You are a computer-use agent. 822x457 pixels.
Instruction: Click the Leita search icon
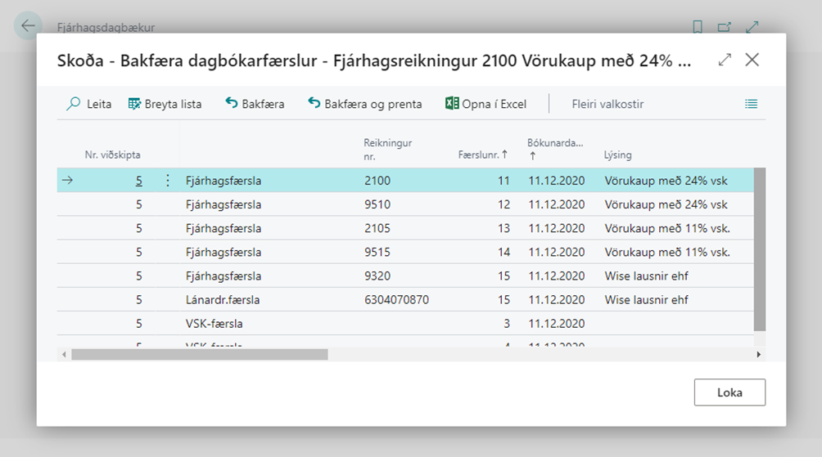(75, 104)
